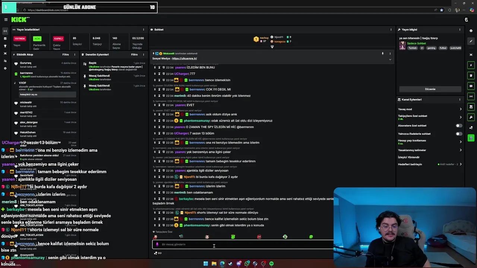Click the Windows Start button
Viewport: 477px width, 268px height.
[x=206, y=264]
